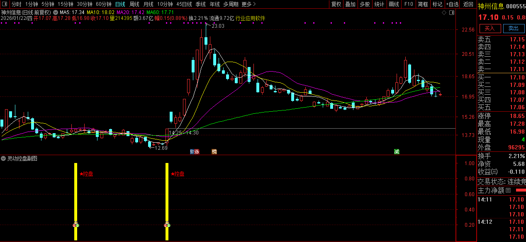The height and width of the screenshot is (242, 526).
Task: Click the diamond icon at the chart's top right
Action: tap(444, 13)
